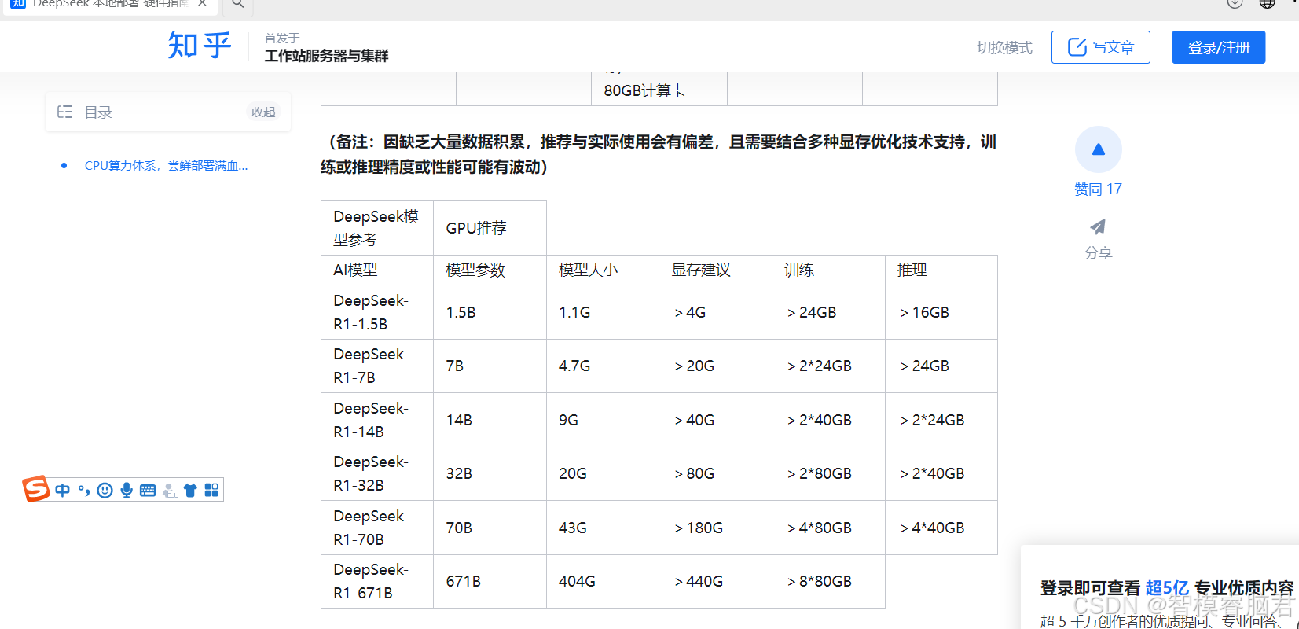Click the AI模型 column header

tap(355, 270)
